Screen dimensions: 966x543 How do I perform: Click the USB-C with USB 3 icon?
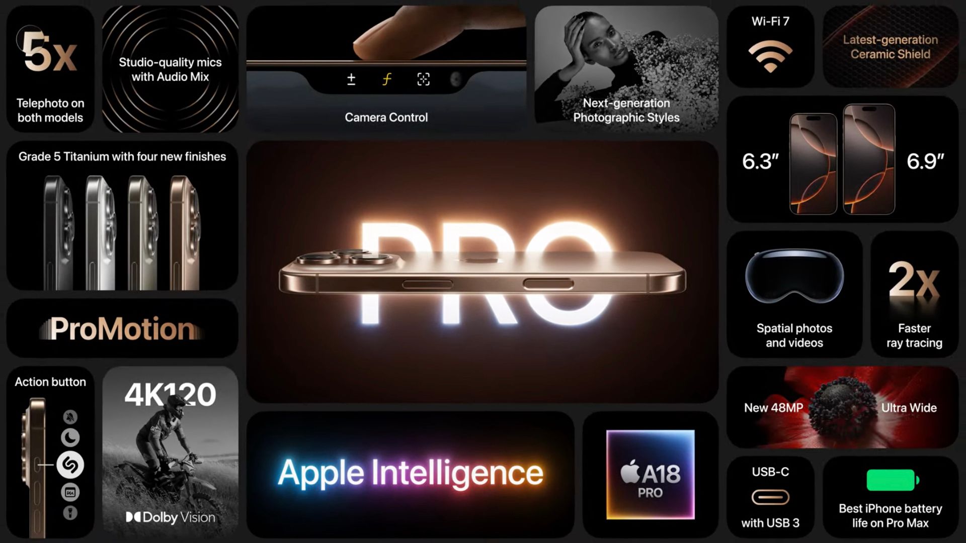coord(771,498)
